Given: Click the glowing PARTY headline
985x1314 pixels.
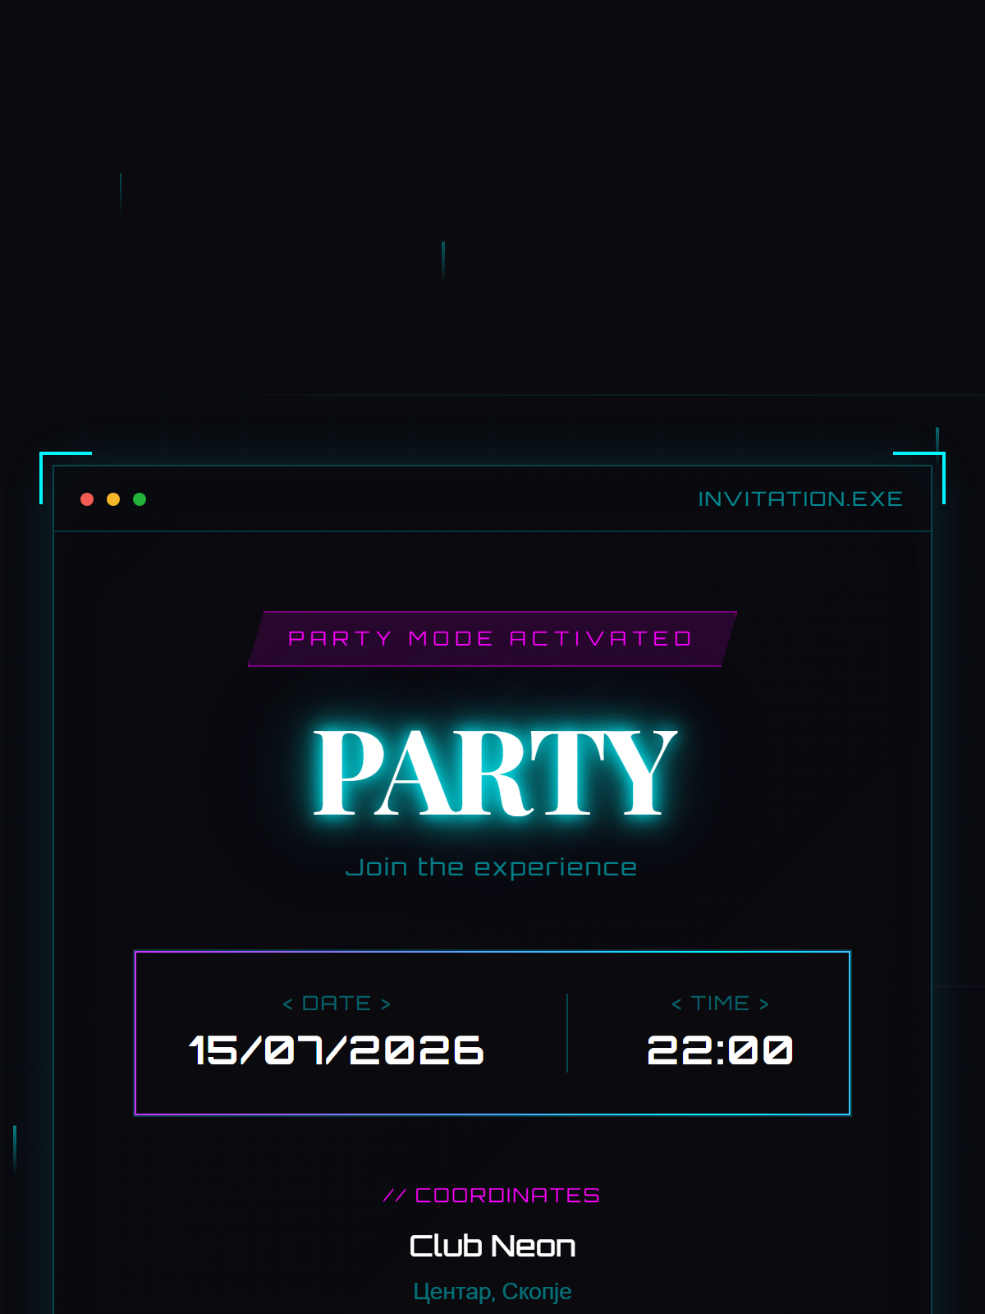Looking at the screenshot, I should [495, 773].
